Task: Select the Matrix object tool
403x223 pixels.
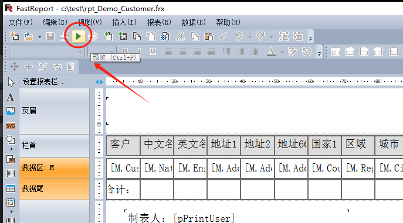Action: point(11,203)
